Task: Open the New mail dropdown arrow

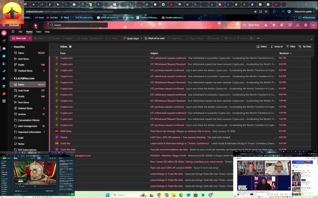Action: tap(30, 38)
